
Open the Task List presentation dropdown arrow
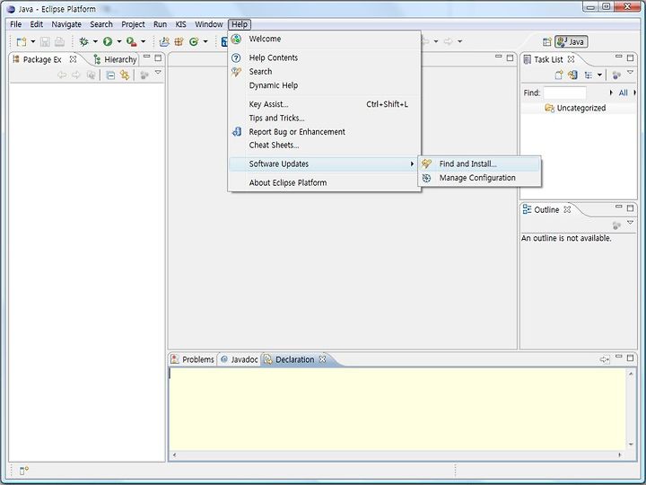(x=599, y=75)
